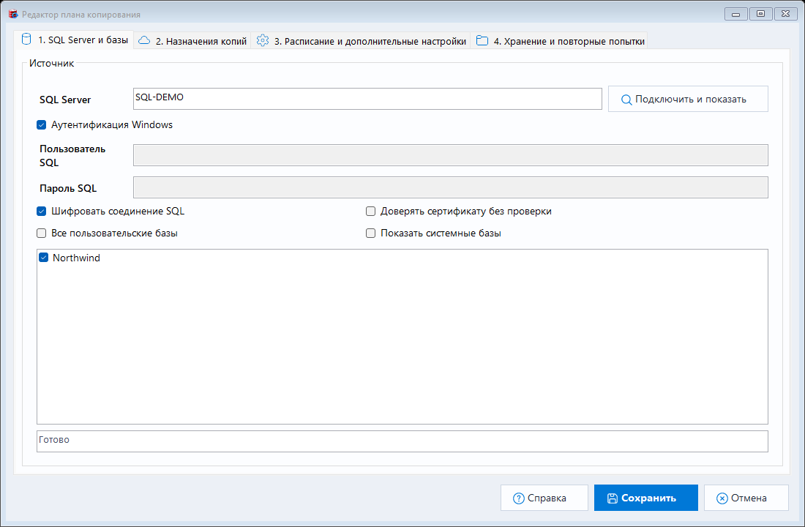Check 'Показать системные базы' option
The width and height of the screenshot is (805, 527).
(371, 233)
